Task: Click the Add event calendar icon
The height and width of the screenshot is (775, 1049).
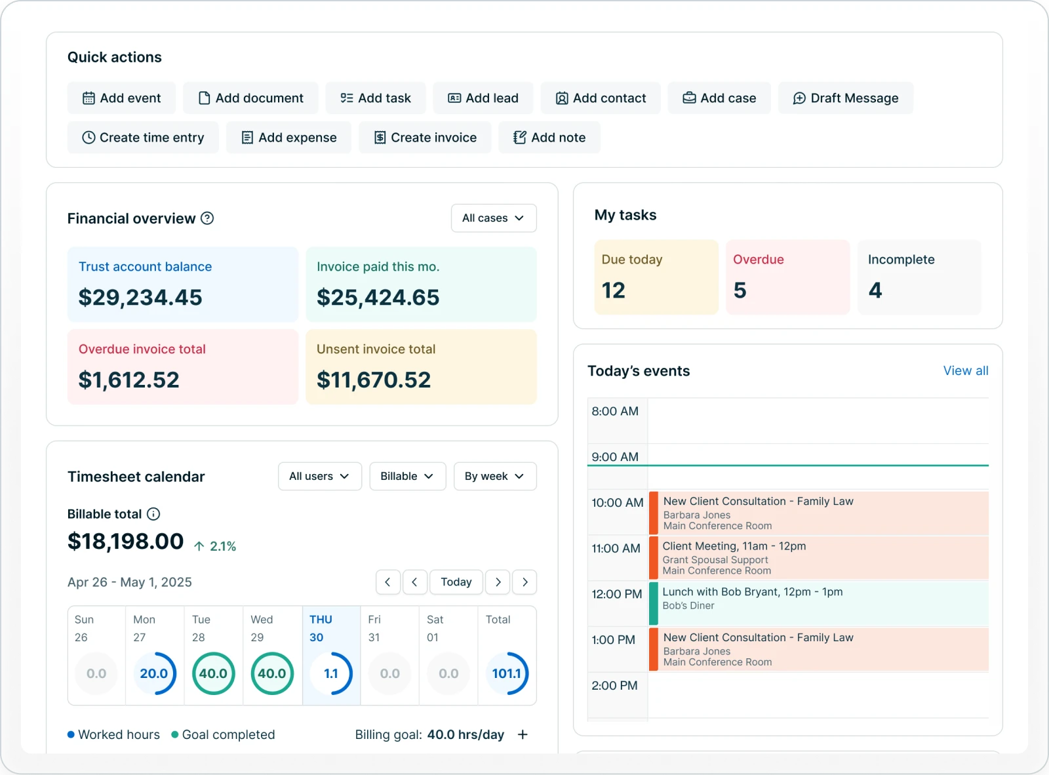Action: coord(88,98)
